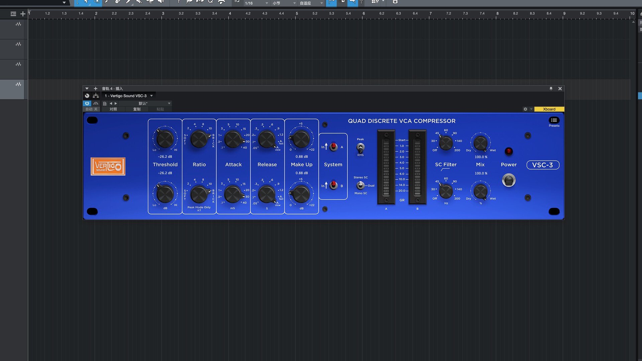The height and width of the screenshot is (361, 642).
Task: Toggle the channel A In switch
Action: pos(333,147)
